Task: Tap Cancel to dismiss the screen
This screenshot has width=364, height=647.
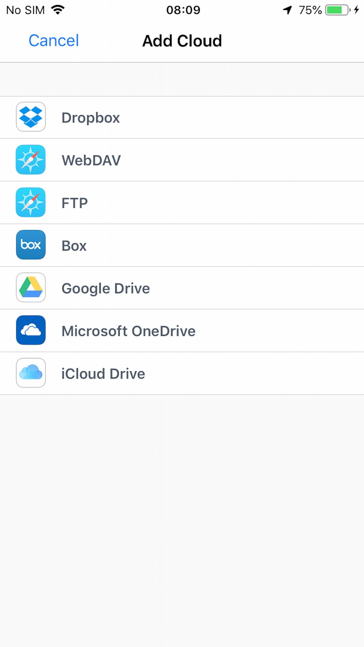Action: [x=53, y=40]
